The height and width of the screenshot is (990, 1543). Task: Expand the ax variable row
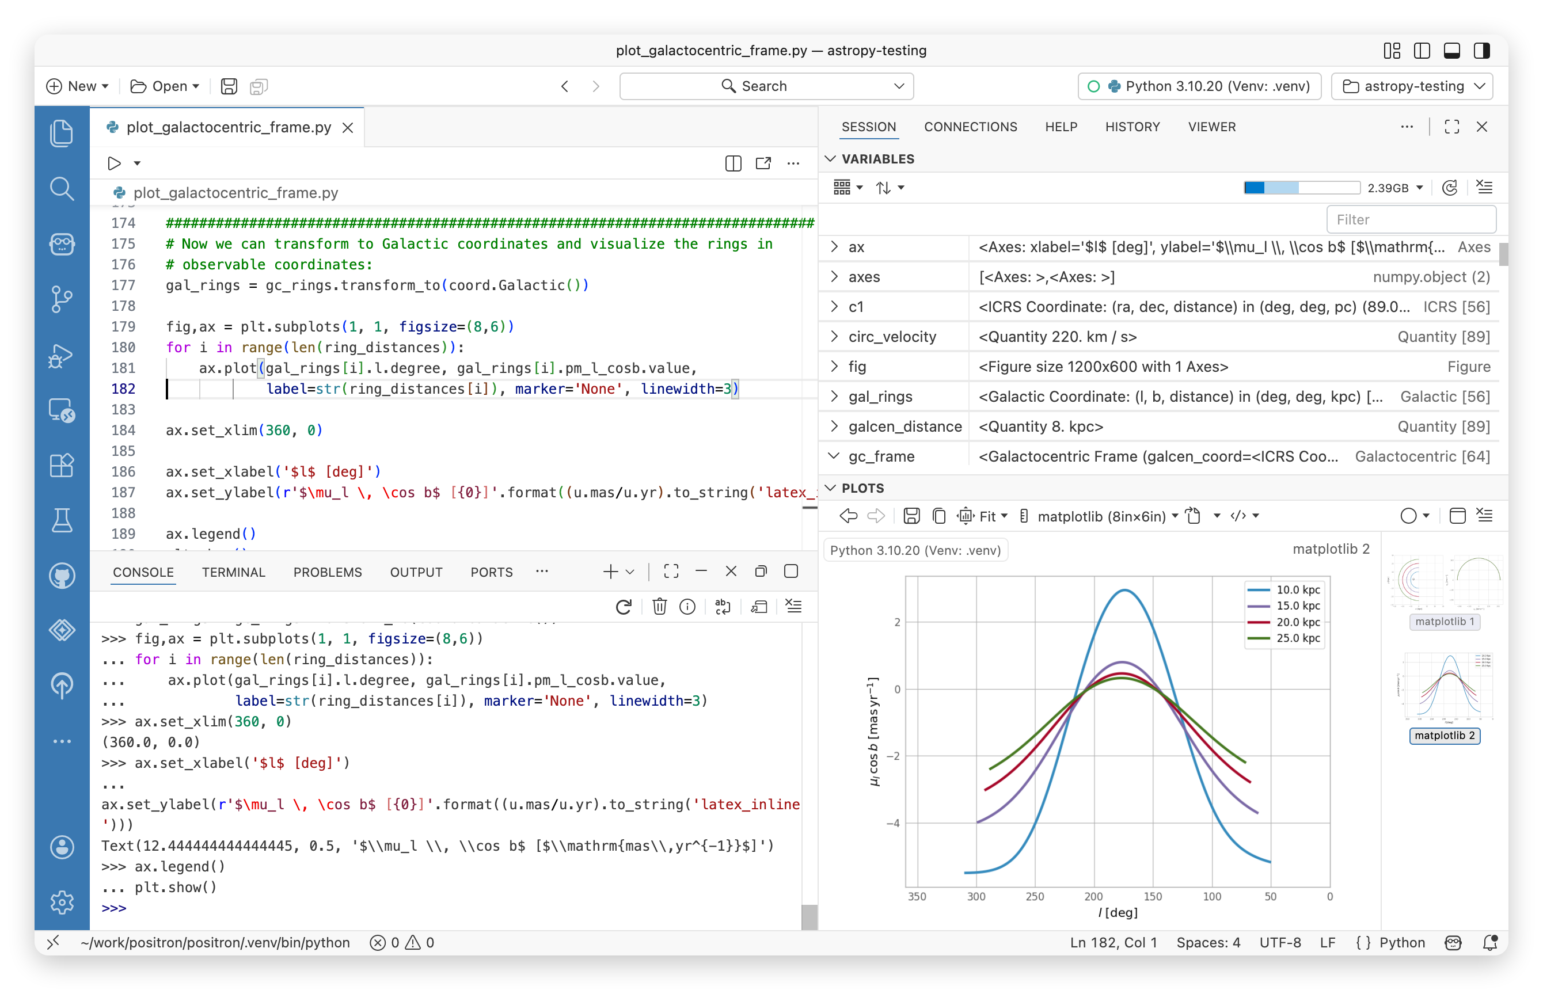click(834, 247)
